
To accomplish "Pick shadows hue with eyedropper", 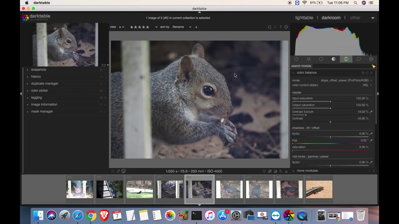I will coord(371,140).
